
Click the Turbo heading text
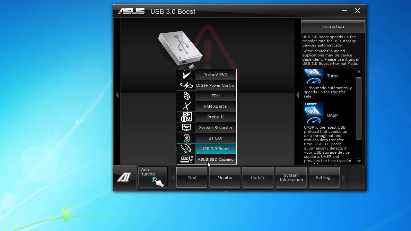coord(333,76)
